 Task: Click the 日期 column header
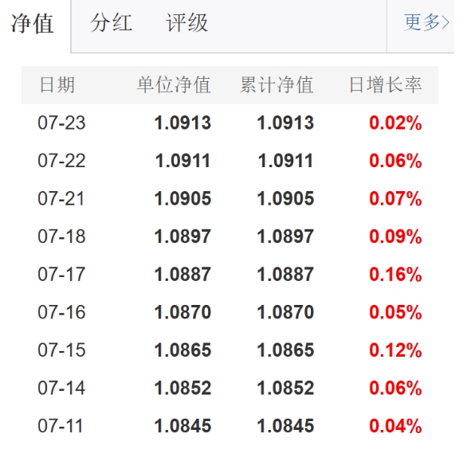[x=57, y=85]
